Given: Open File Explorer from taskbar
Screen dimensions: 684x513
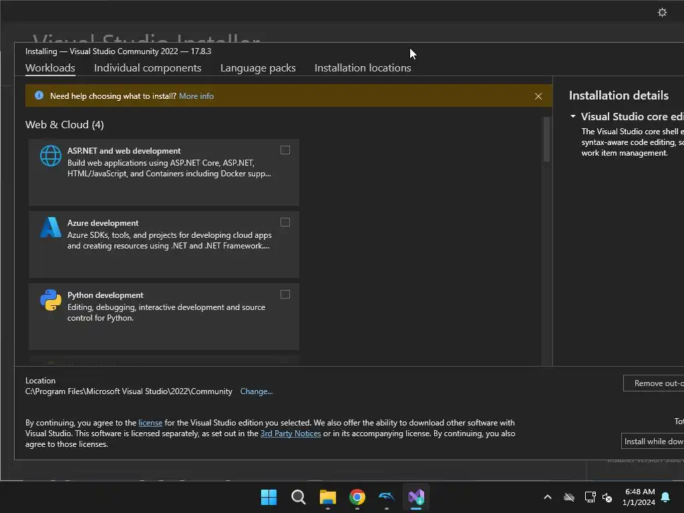Looking at the screenshot, I should 327,497.
